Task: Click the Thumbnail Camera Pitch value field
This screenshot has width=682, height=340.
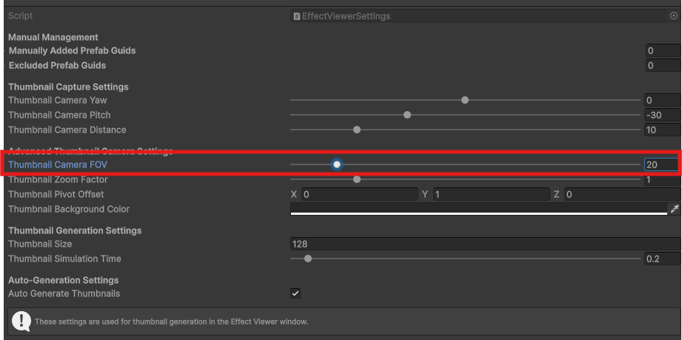Action: (662, 115)
